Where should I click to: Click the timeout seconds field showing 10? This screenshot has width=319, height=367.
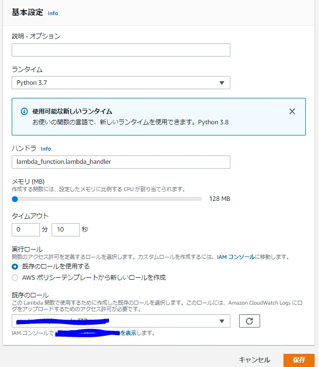click(x=66, y=230)
